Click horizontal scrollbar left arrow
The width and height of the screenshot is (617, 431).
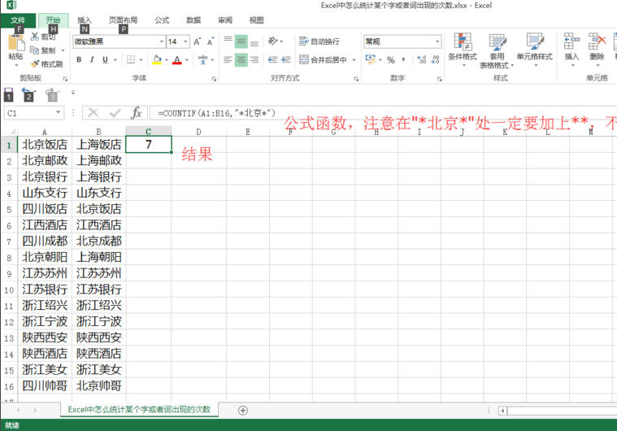[502, 411]
